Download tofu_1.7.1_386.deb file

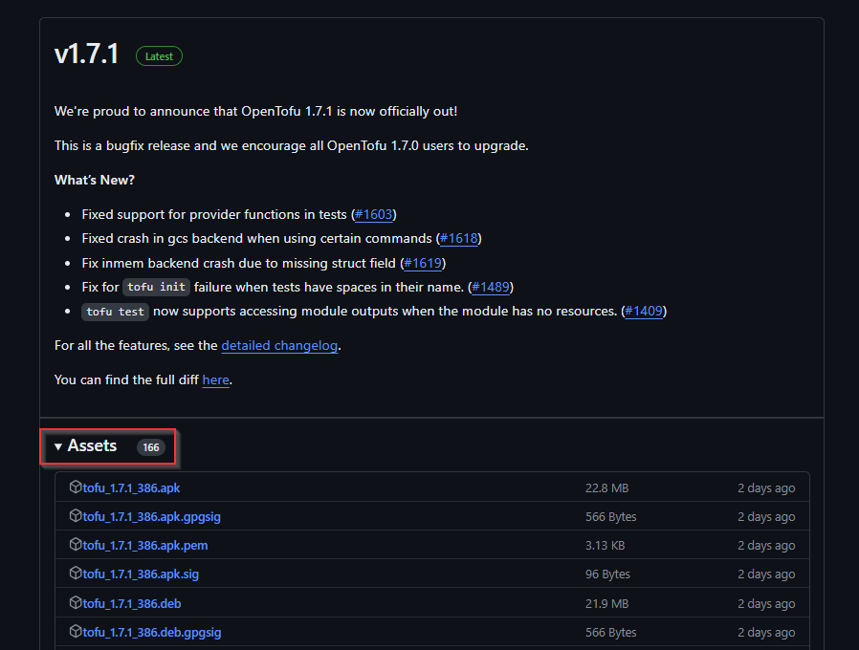[x=131, y=603]
